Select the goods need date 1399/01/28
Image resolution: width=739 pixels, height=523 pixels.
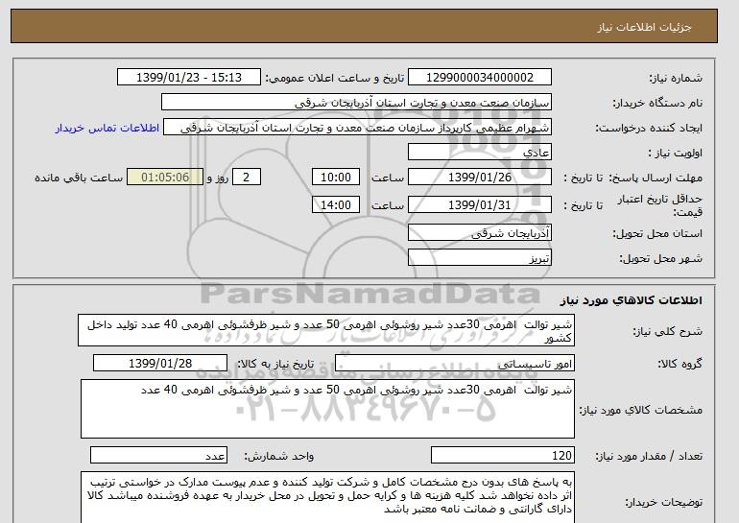pos(160,364)
